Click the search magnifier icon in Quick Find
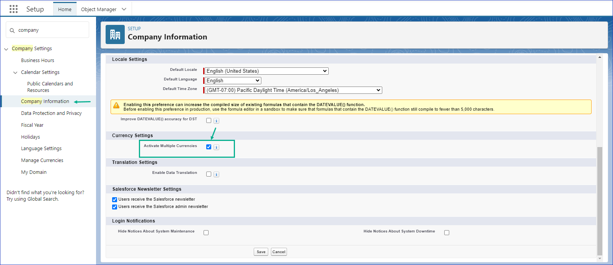Image resolution: width=613 pixels, height=265 pixels. (x=12, y=30)
